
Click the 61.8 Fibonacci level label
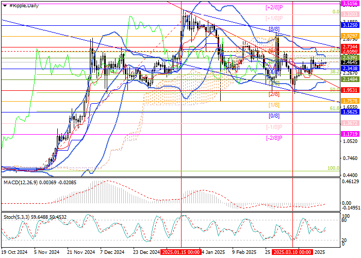point(334,109)
